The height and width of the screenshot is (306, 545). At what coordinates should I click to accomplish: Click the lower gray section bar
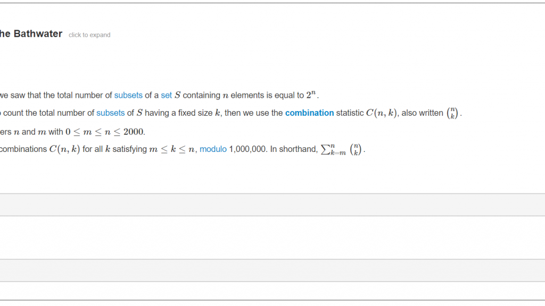click(272, 270)
